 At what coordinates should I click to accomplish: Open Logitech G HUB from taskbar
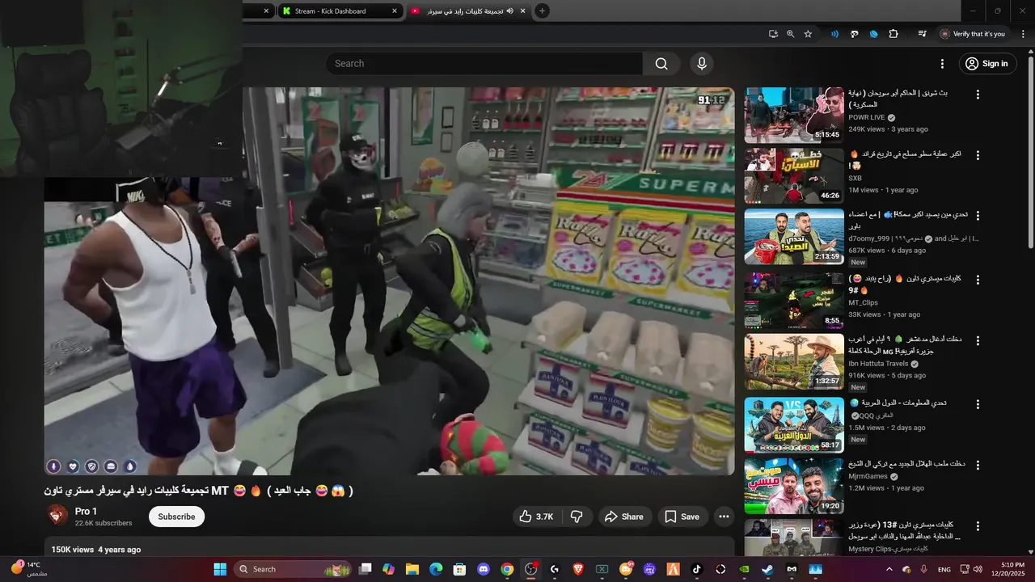(x=554, y=569)
